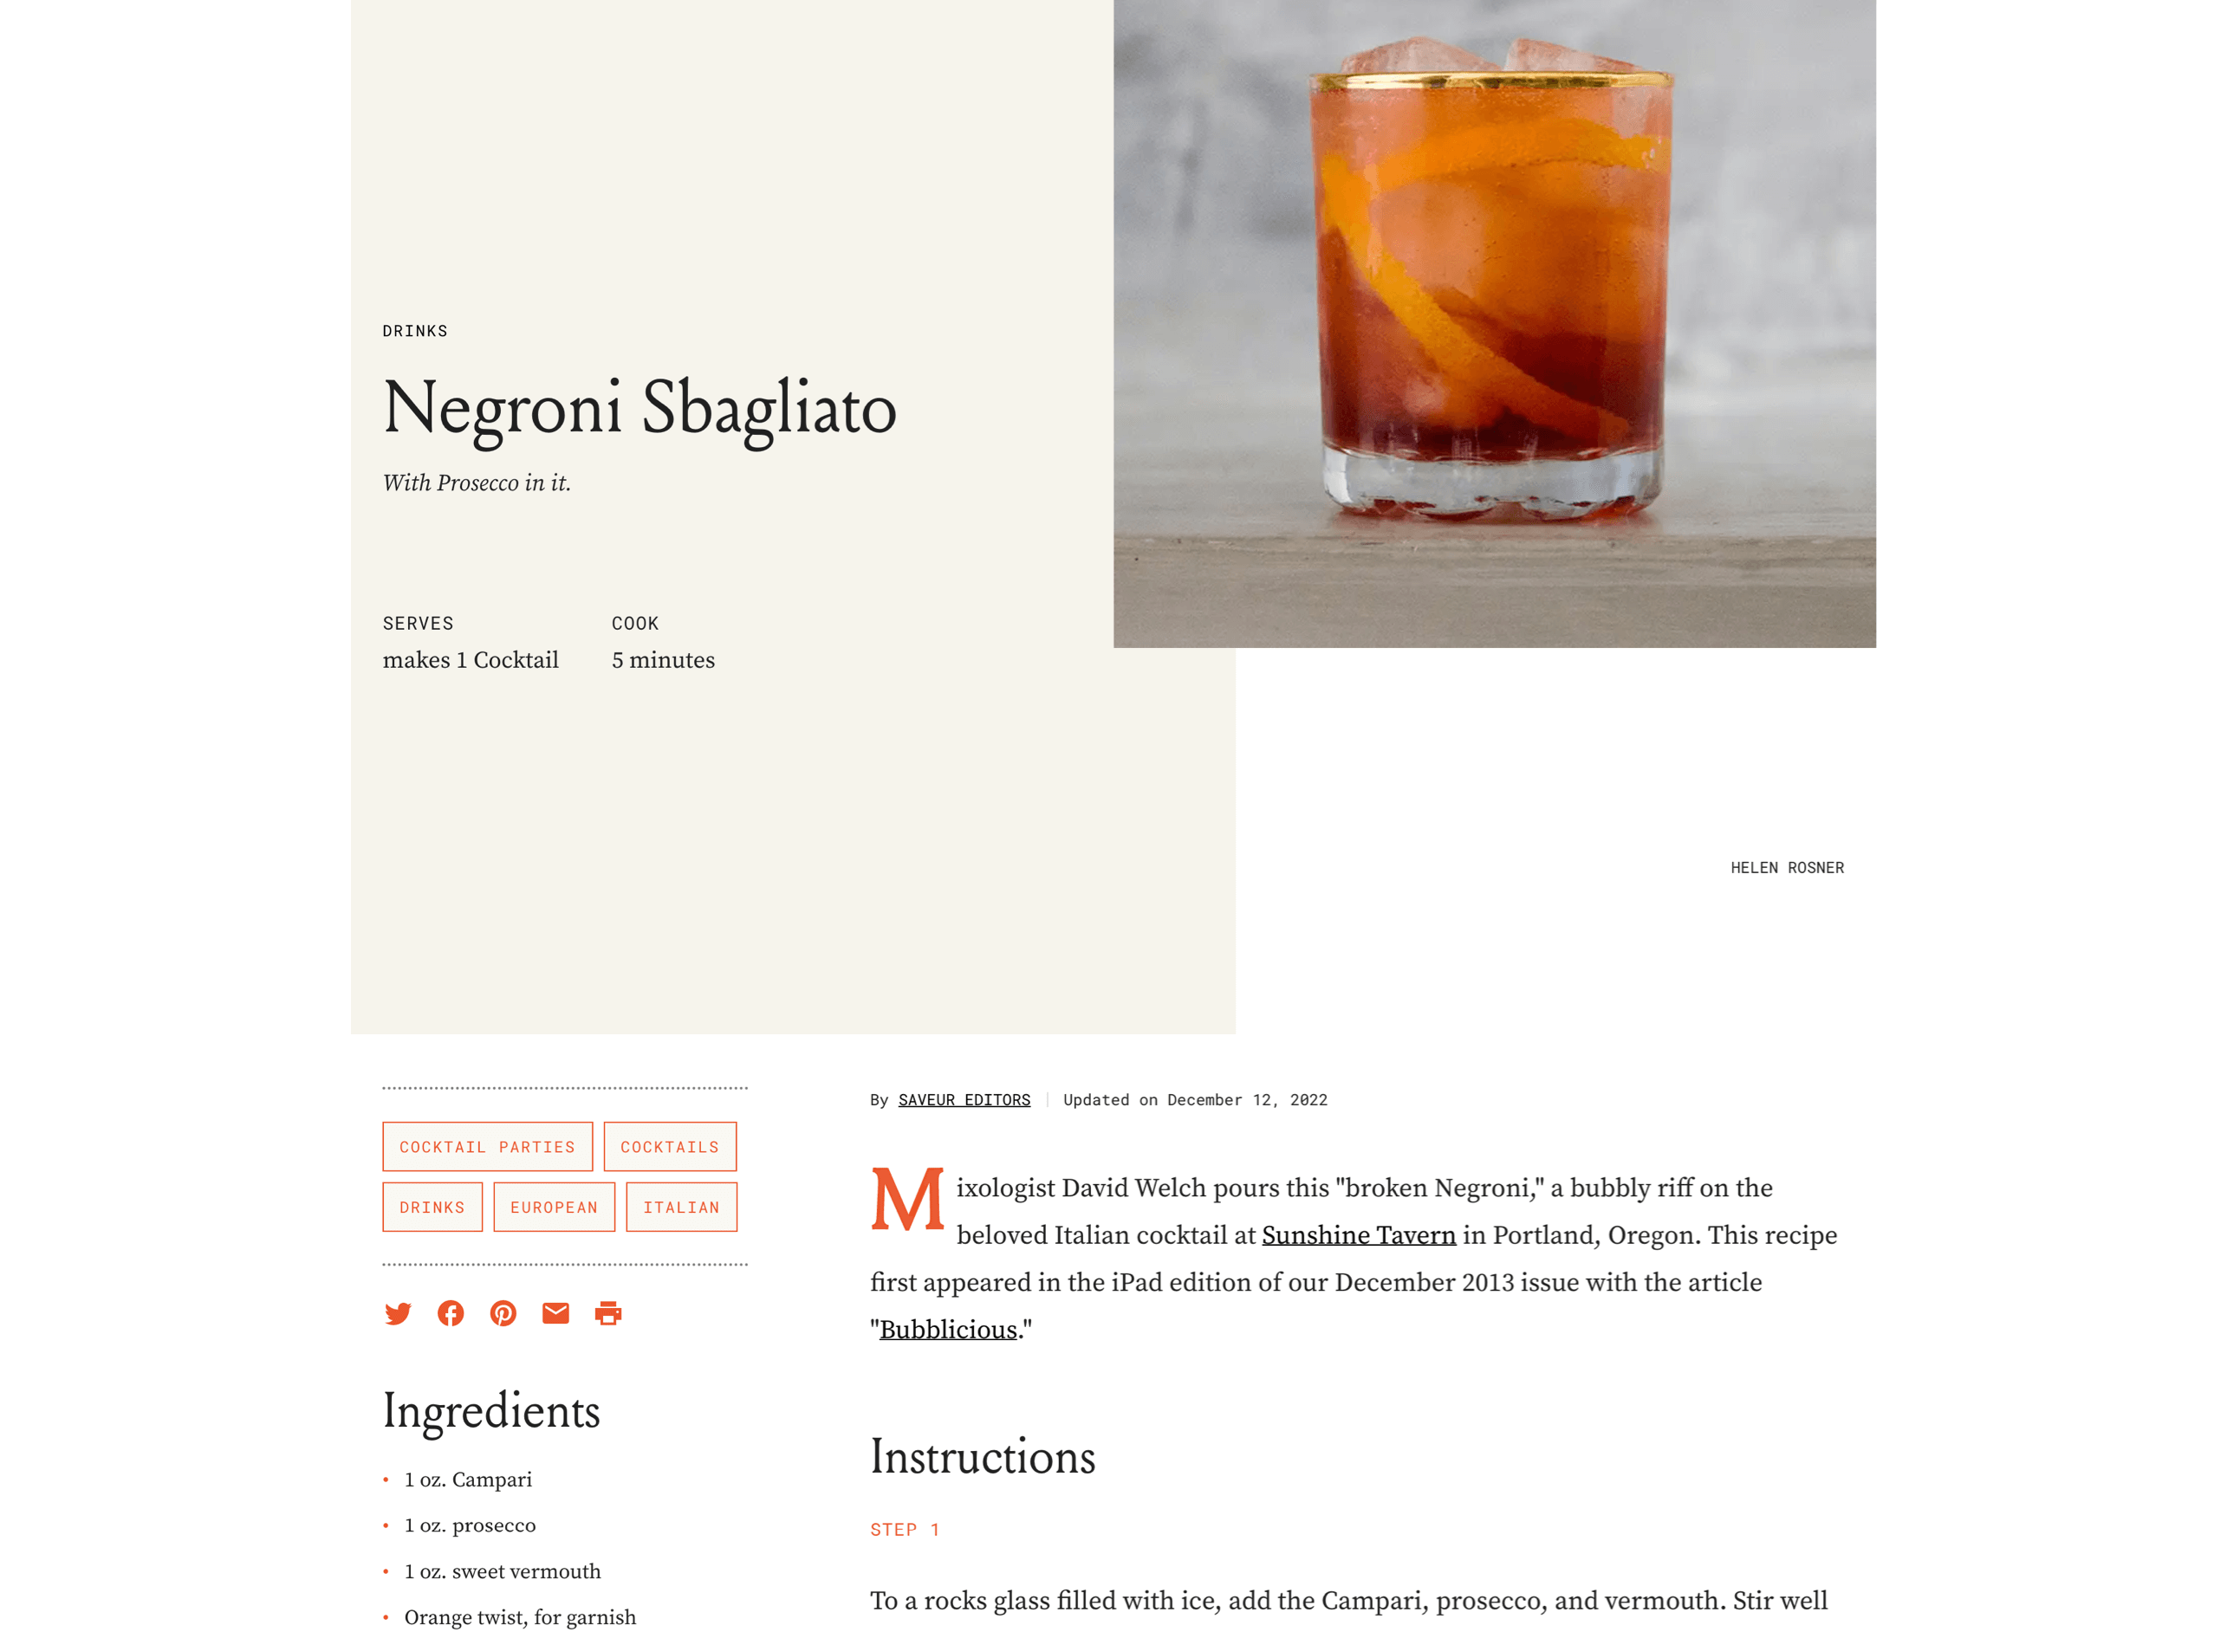Open the DRINKS menu section
The image size is (2227, 1632).
pyautogui.click(x=413, y=330)
